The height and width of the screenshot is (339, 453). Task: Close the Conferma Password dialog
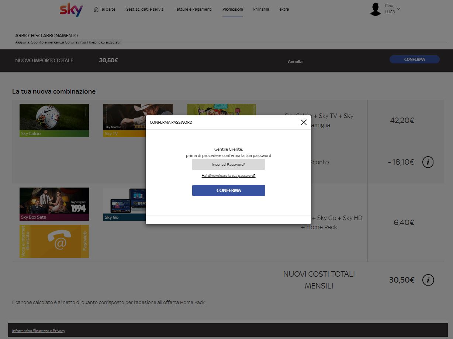[304, 122]
